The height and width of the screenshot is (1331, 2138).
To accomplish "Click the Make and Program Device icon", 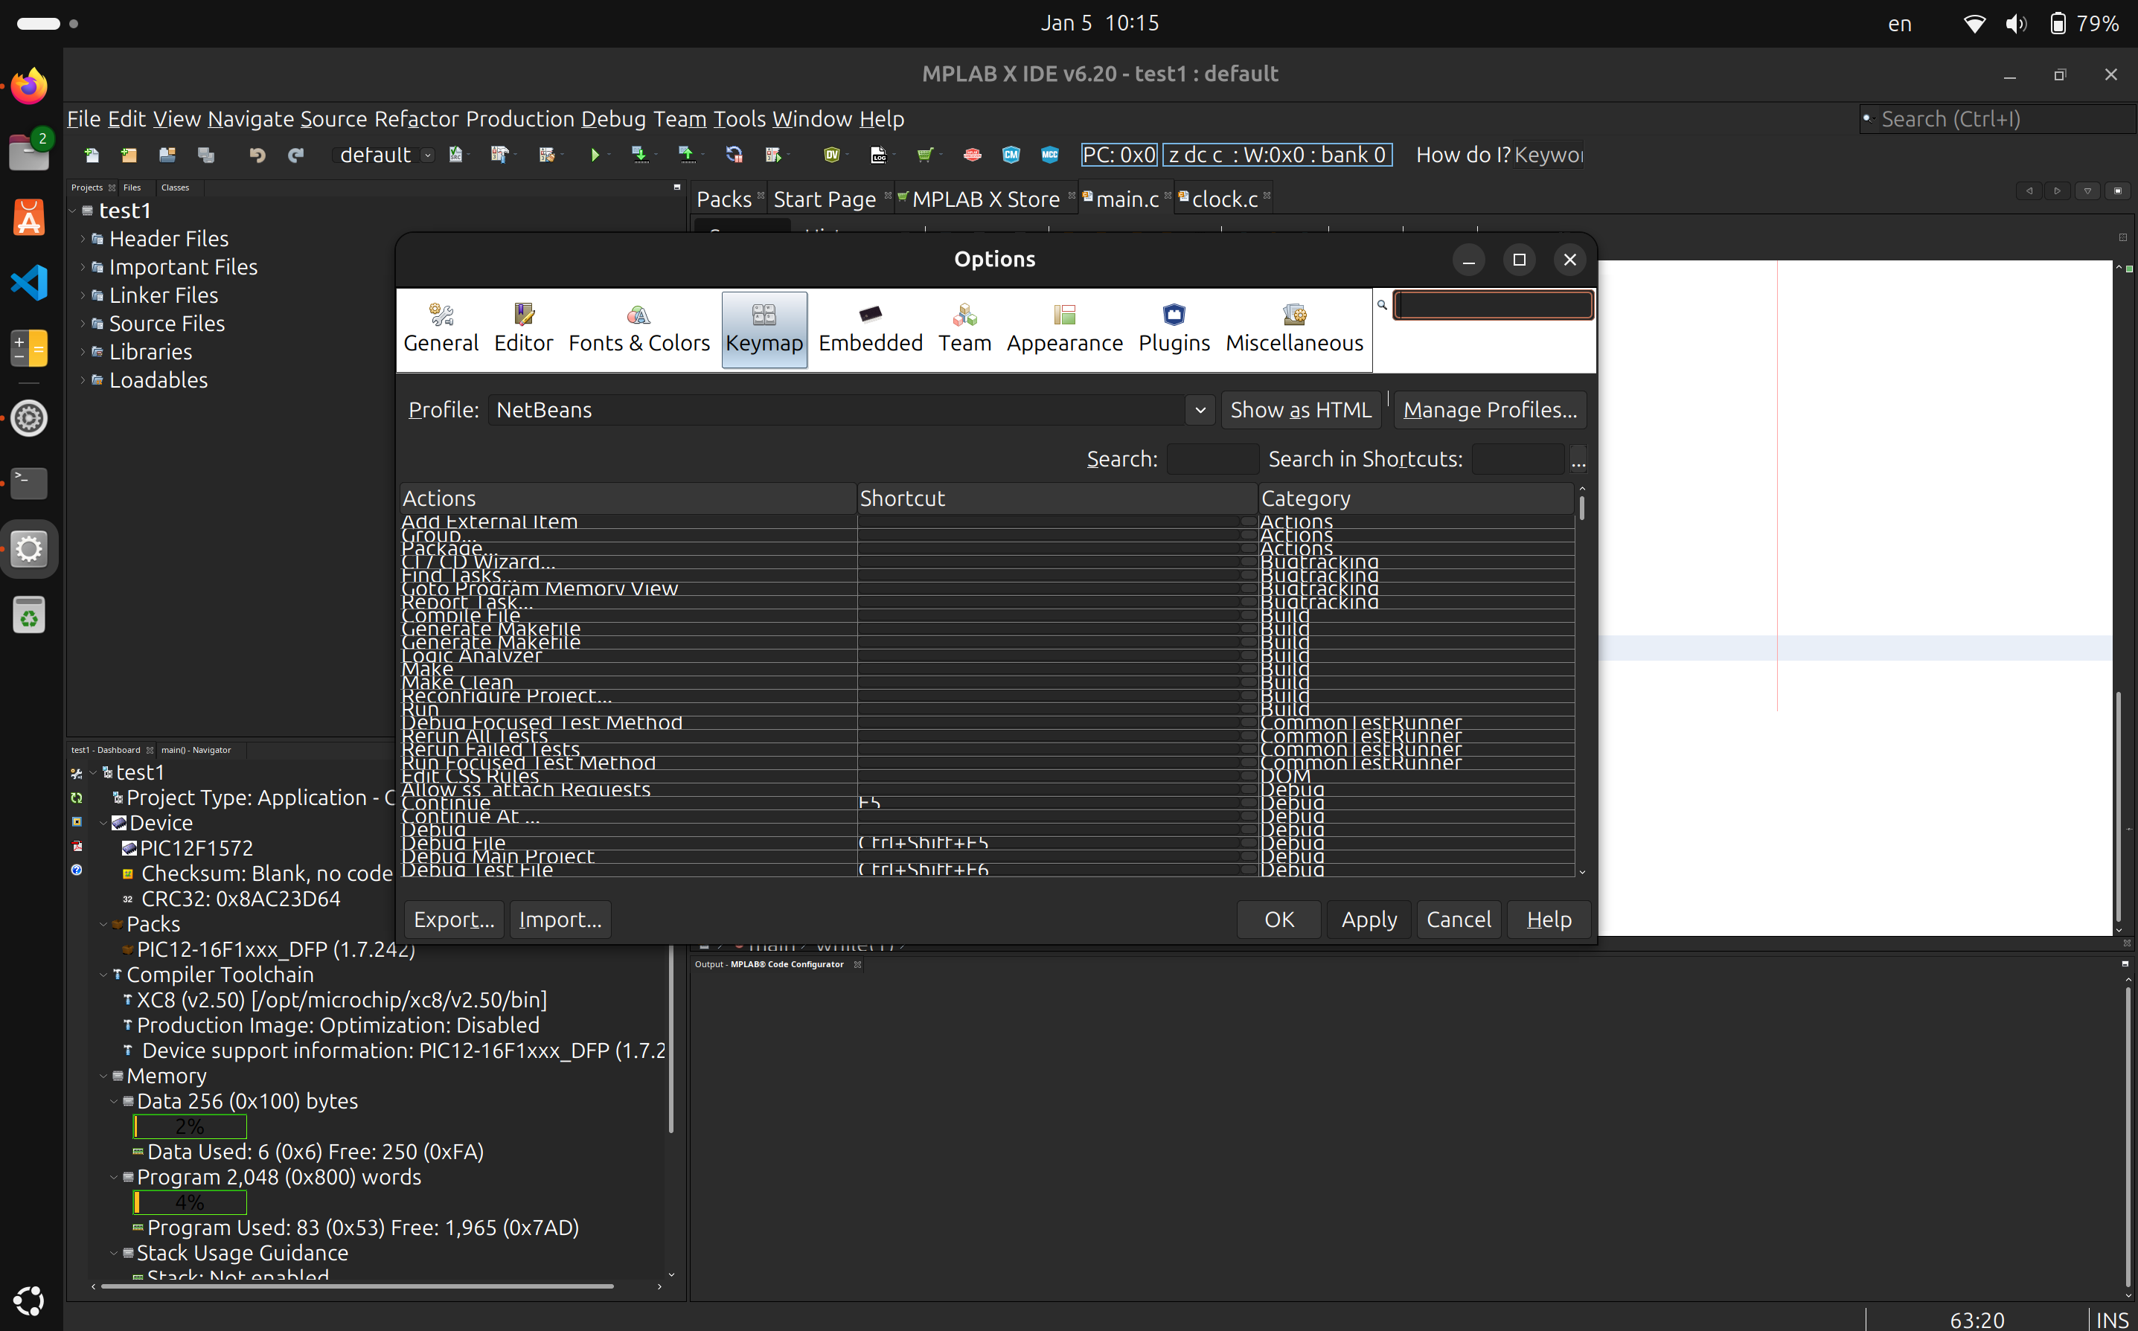I will pyautogui.click(x=639, y=155).
